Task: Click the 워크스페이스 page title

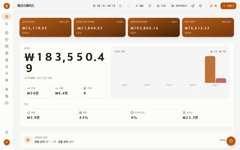Action: pos(26,6)
